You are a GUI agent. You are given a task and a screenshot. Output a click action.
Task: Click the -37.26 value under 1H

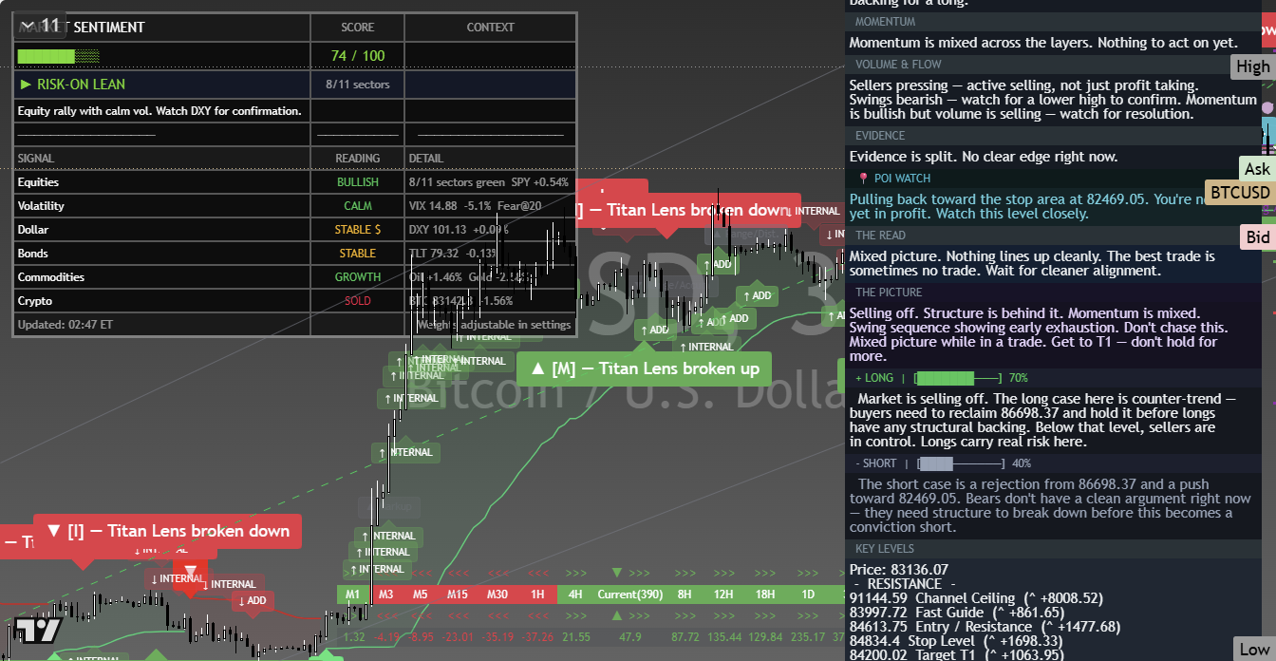coord(537,637)
